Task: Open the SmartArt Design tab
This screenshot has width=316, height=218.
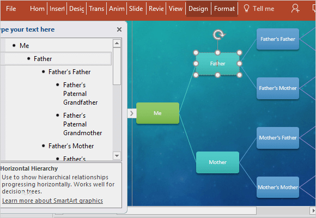Action: point(198,9)
